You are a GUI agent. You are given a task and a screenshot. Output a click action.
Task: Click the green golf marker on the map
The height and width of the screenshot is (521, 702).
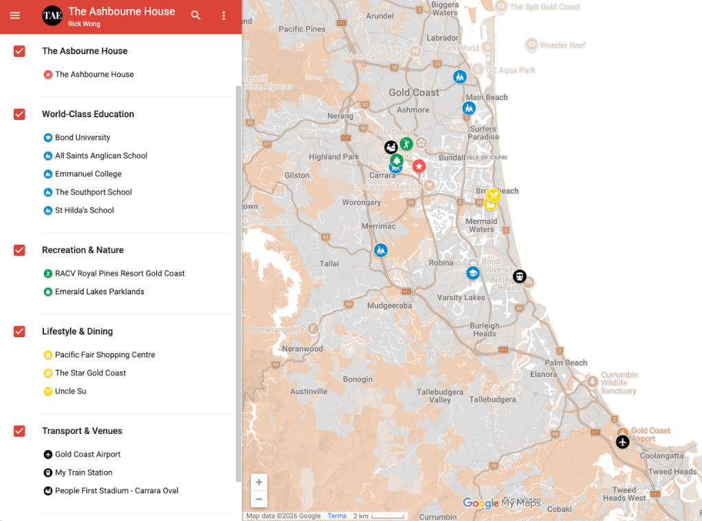point(407,144)
